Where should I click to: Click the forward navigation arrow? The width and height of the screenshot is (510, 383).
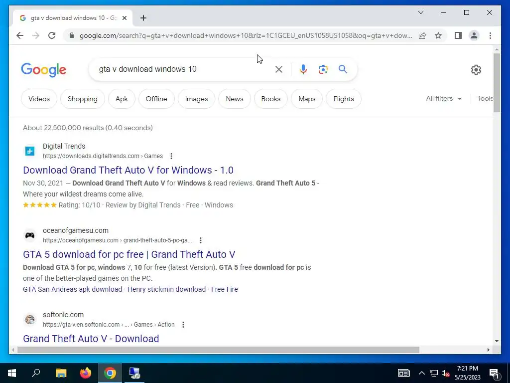(36, 35)
